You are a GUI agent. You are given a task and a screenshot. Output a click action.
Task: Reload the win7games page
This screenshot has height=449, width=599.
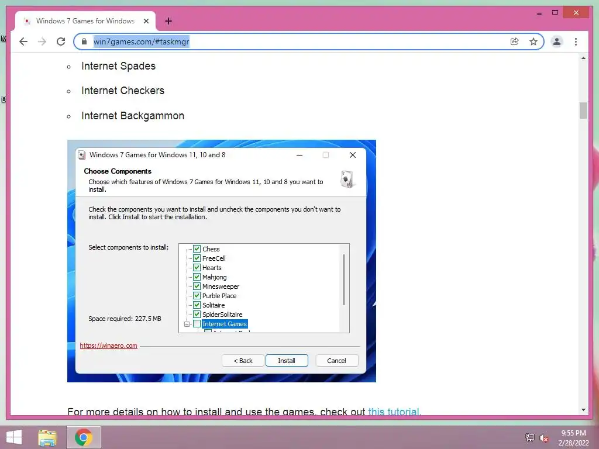61,42
